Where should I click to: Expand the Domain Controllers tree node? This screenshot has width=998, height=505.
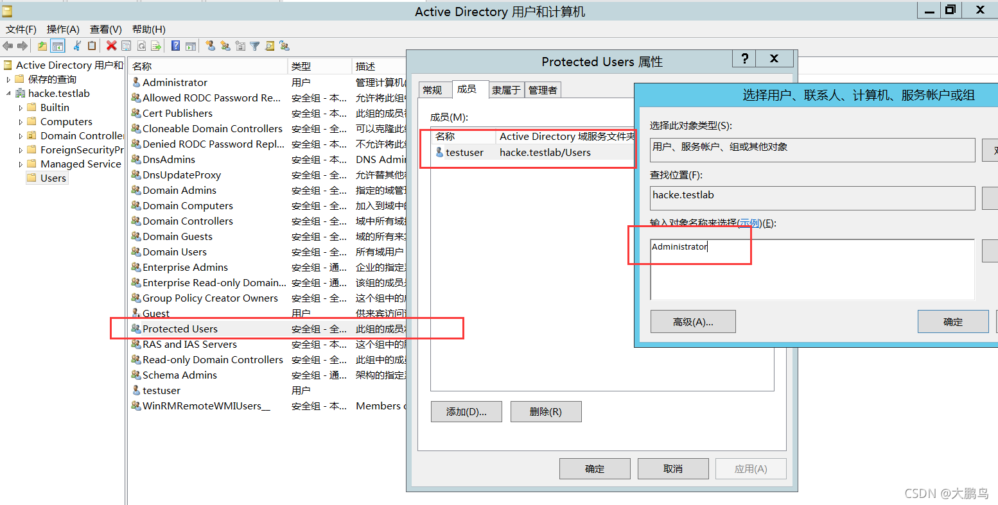[x=21, y=136]
